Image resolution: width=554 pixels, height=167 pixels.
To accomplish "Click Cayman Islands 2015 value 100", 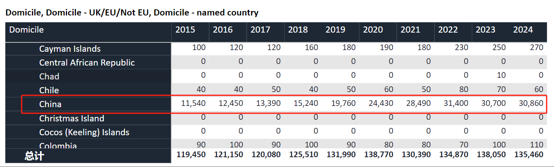I will [x=199, y=48].
